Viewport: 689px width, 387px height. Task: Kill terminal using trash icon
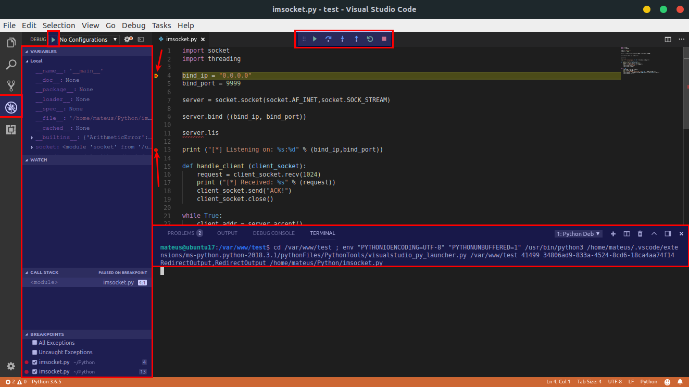[640, 234]
